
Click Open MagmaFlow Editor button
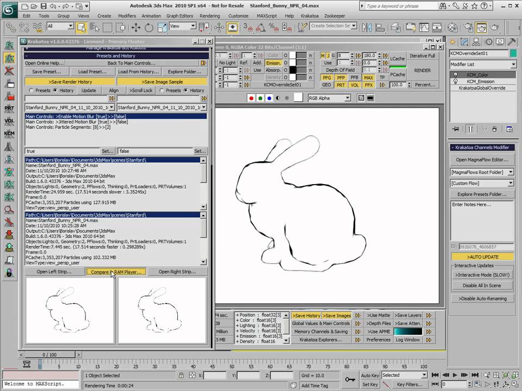coord(482,160)
